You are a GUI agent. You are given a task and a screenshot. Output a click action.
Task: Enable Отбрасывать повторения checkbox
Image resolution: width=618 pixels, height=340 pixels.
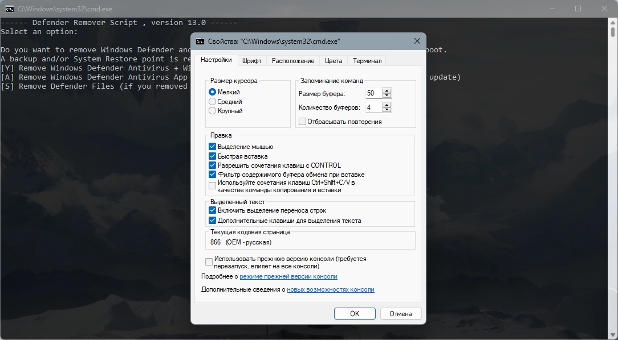click(302, 122)
